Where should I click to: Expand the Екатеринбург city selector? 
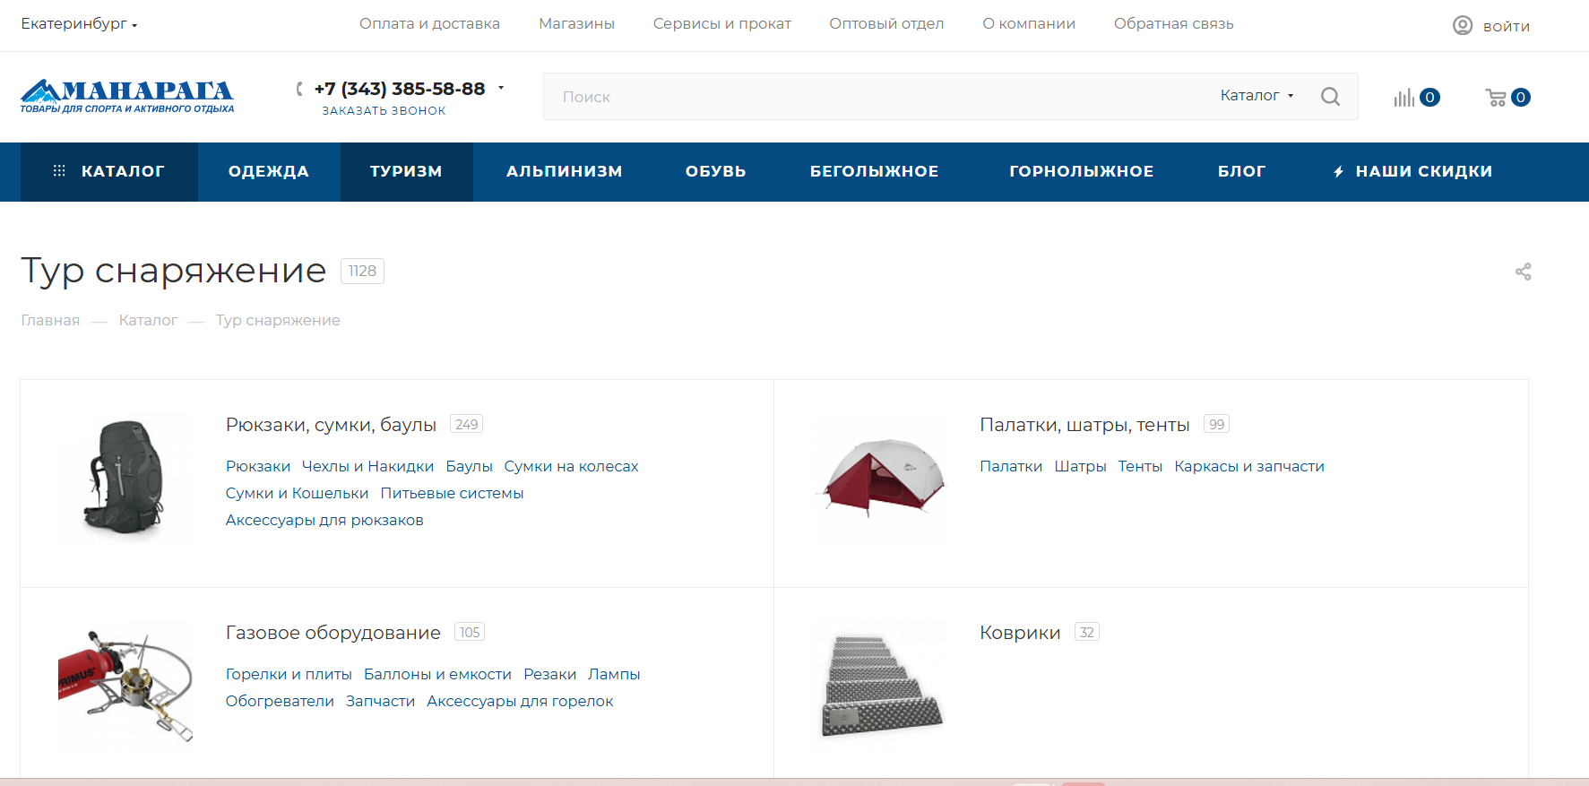[79, 24]
